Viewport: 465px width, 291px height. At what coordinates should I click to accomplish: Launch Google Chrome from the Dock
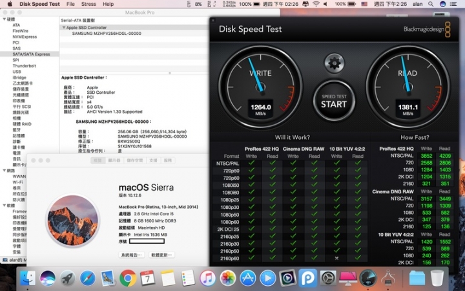pos(128,278)
